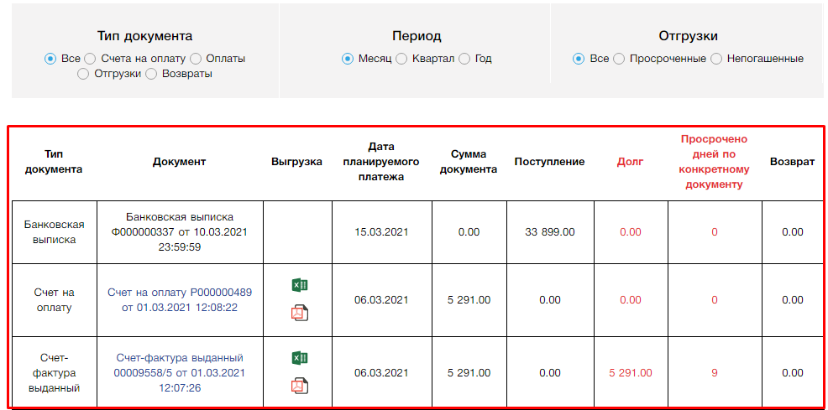Filter shipments by 'Просроченные'
This screenshot has width=828, height=410.
[619, 59]
